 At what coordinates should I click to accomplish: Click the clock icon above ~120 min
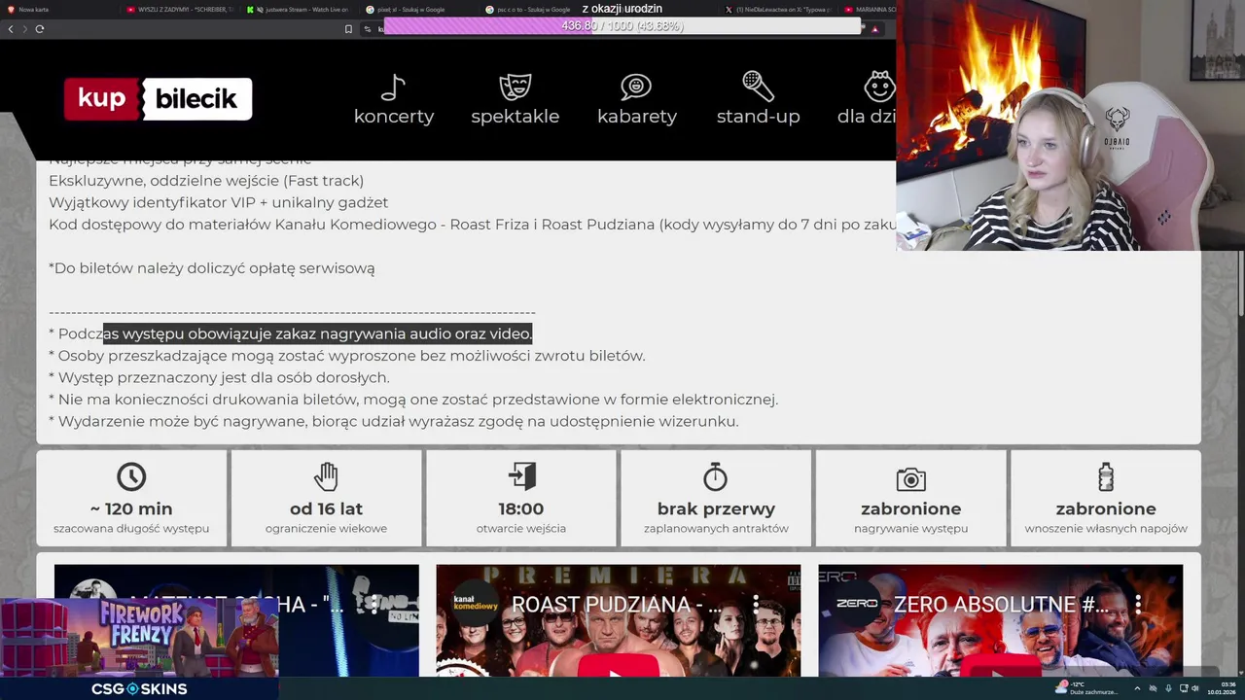pos(131,476)
